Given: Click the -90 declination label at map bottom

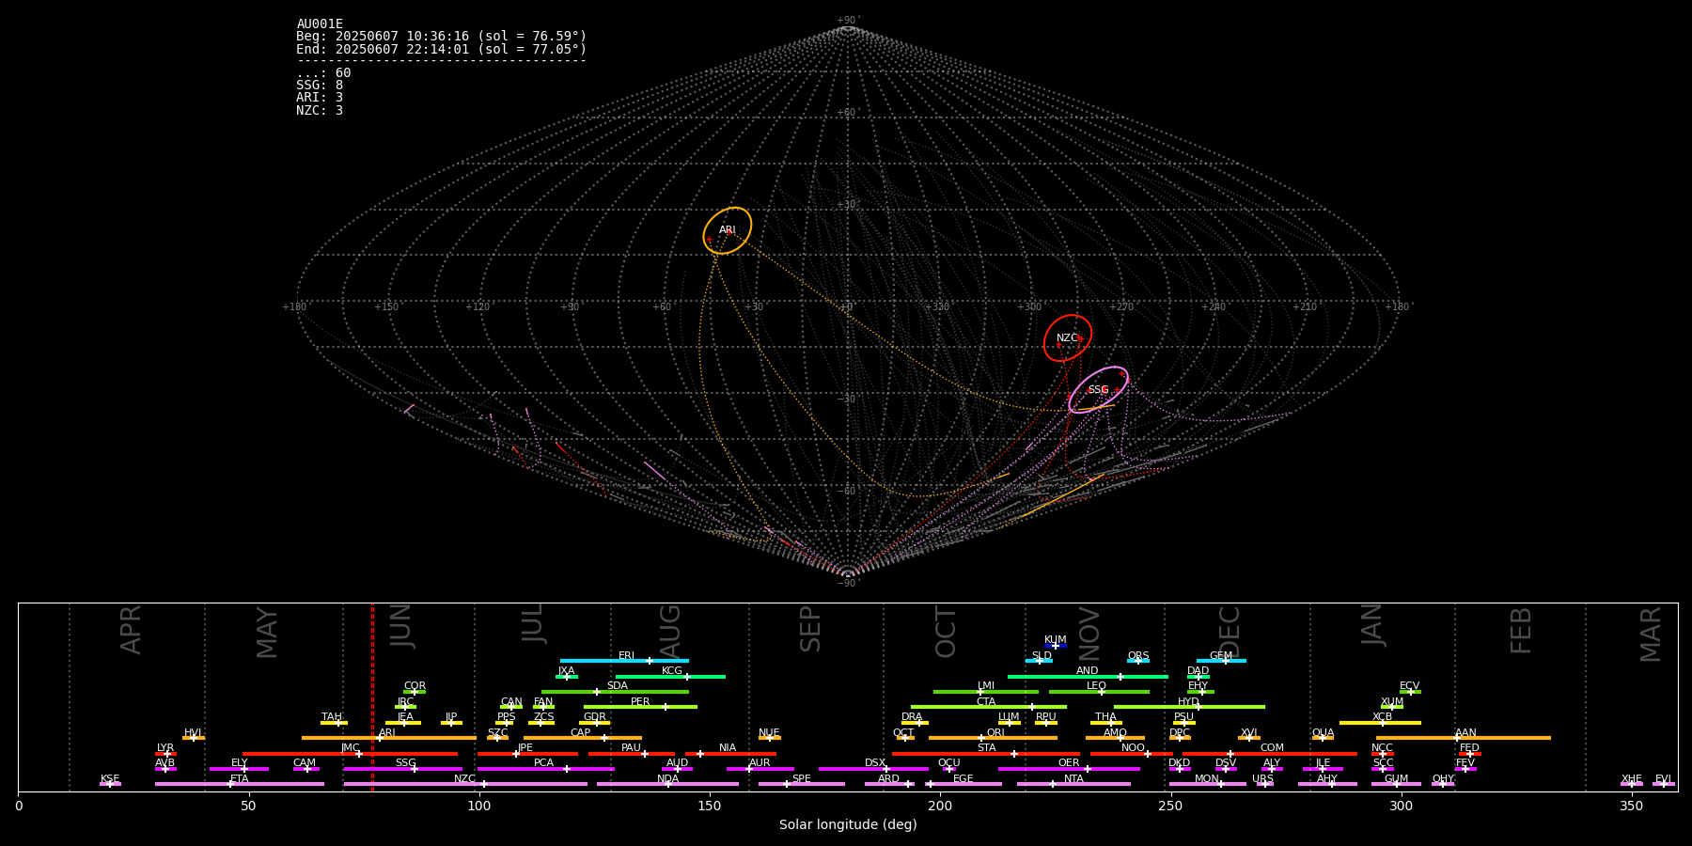Looking at the screenshot, I should [x=847, y=583].
